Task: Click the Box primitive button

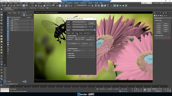Action: (x=159, y=24)
